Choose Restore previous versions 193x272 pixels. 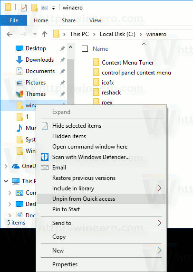(101, 178)
